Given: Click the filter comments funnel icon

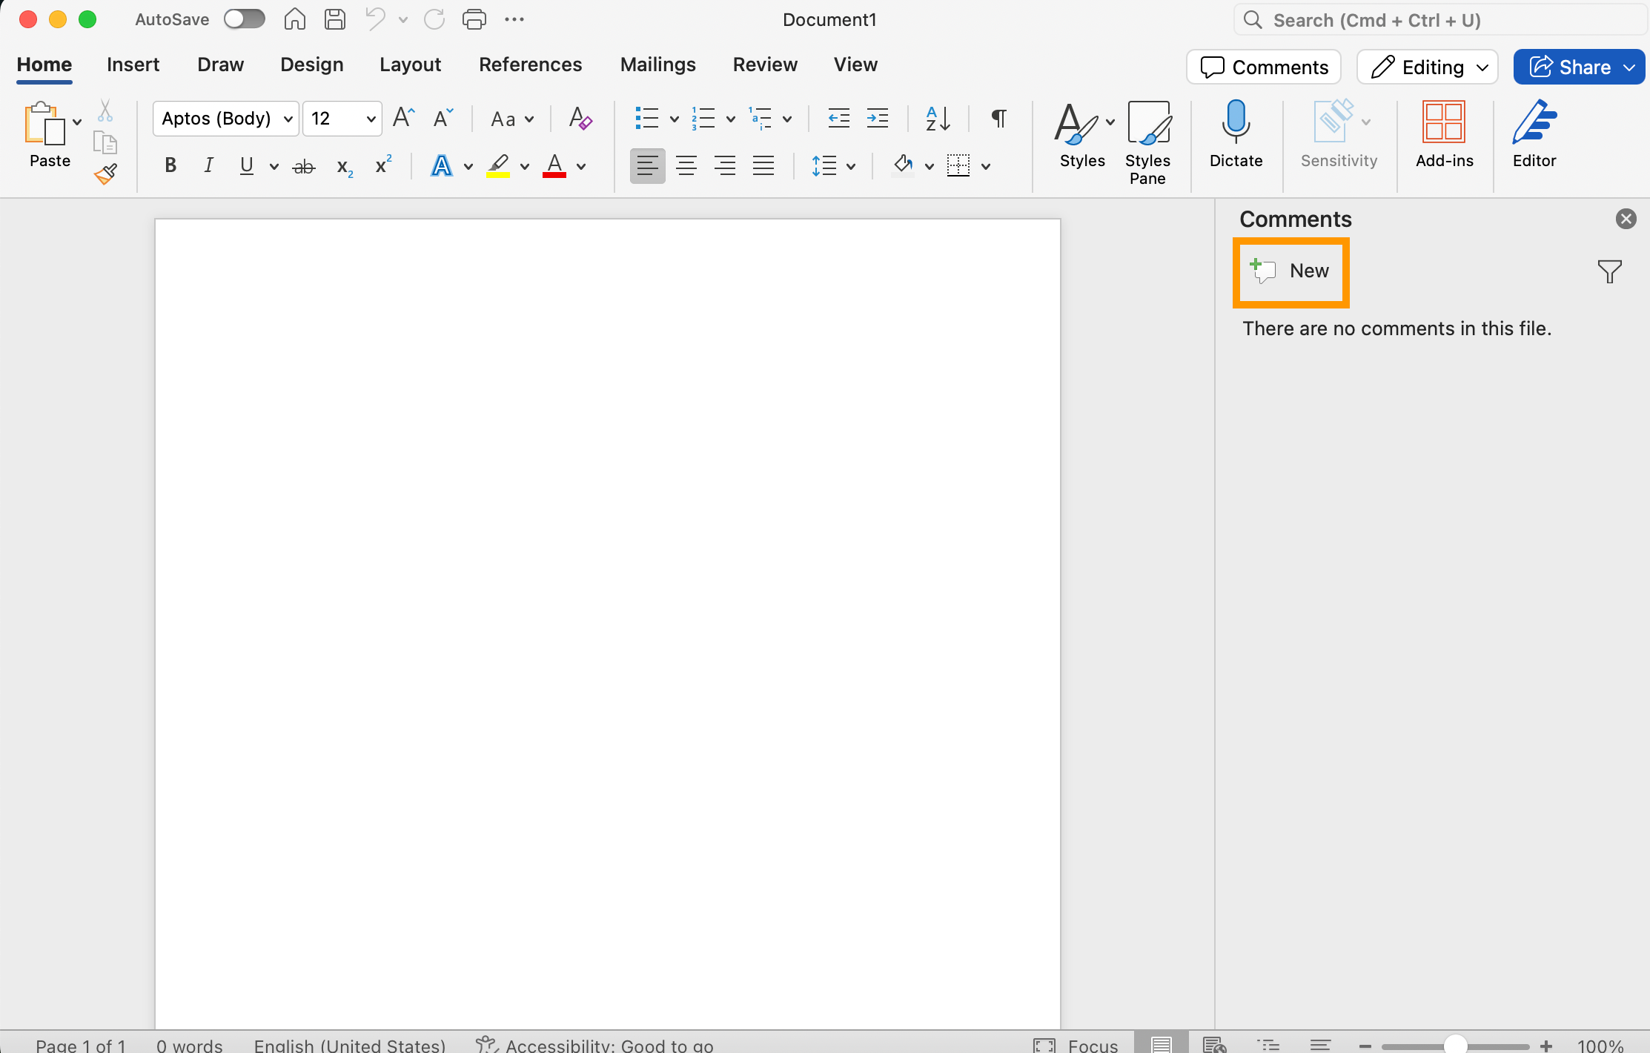Looking at the screenshot, I should point(1609,271).
